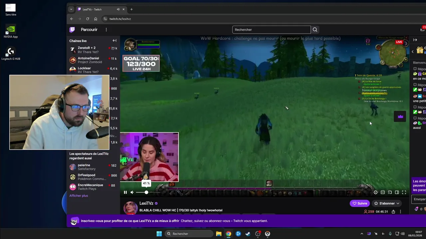
Task: Open the S'abonner dropdown
Action: point(386,203)
